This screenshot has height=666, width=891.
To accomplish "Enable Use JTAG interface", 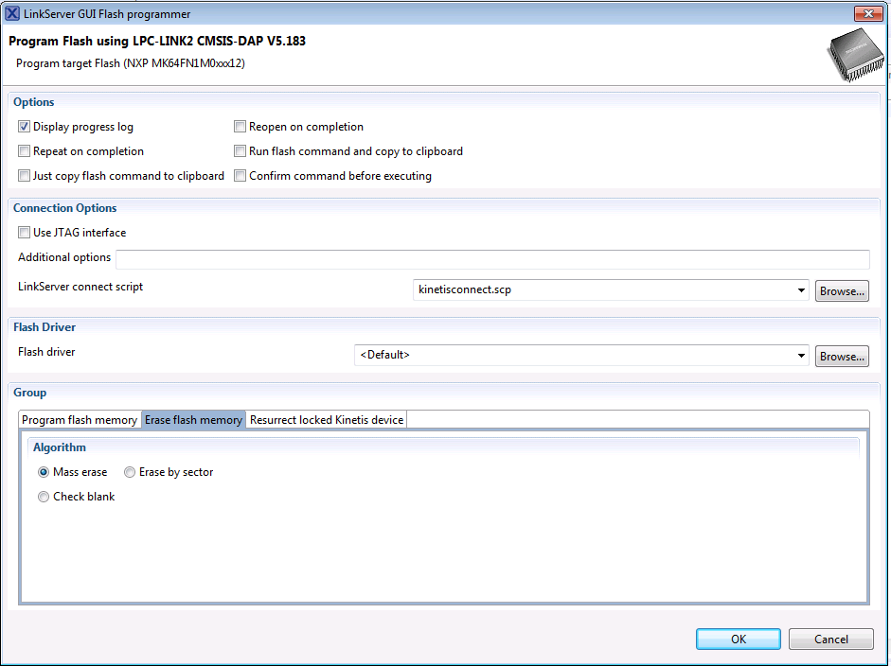I will (25, 233).
